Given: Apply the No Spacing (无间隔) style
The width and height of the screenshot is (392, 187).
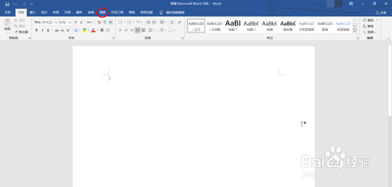Looking at the screenshot, I should tap(214, 26).
